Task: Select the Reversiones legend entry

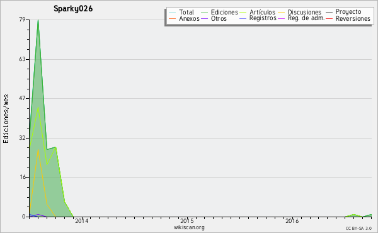Action: (353, 18)
